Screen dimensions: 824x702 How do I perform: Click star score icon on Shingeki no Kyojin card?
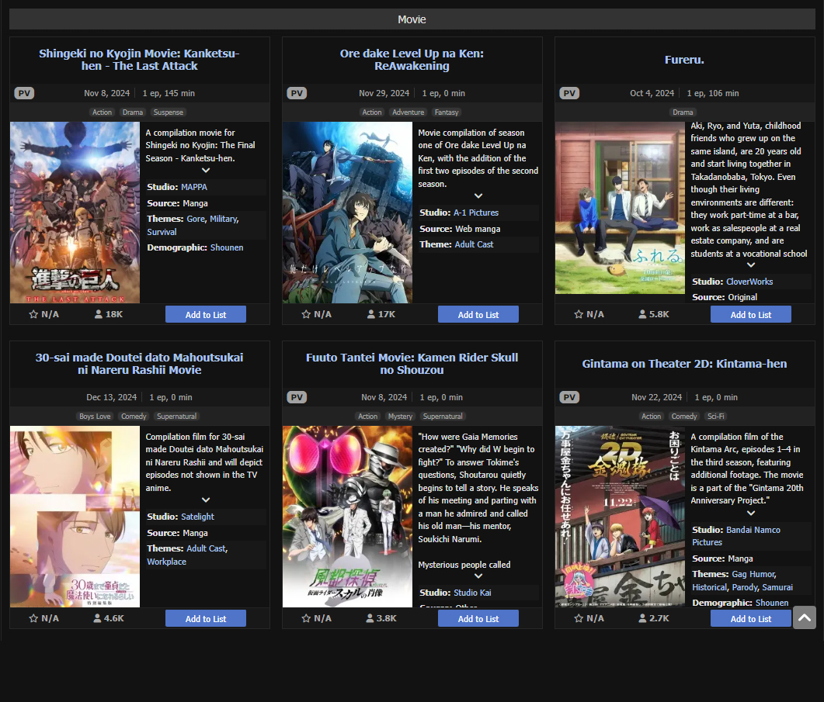tap(33, 314)
